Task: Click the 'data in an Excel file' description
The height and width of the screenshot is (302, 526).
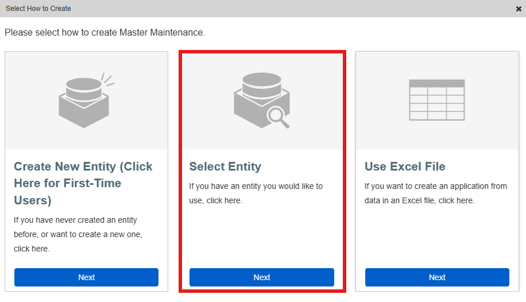Action: (x=436, y=193)
